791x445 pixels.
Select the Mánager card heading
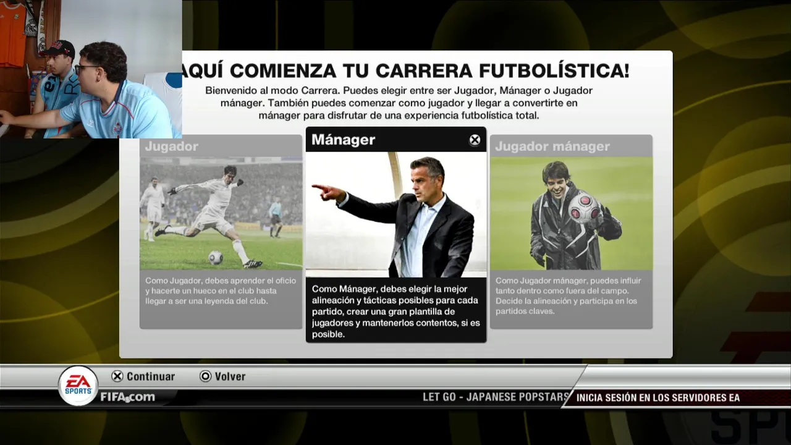[343, 140]
